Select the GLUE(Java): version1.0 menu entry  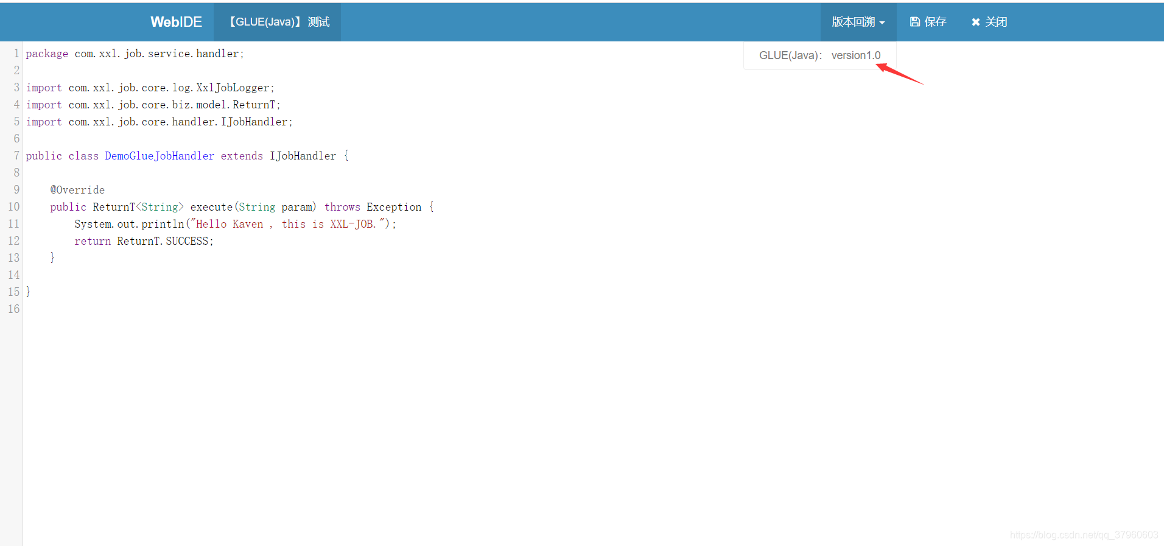pyautogui.click(x=819, y=55)
